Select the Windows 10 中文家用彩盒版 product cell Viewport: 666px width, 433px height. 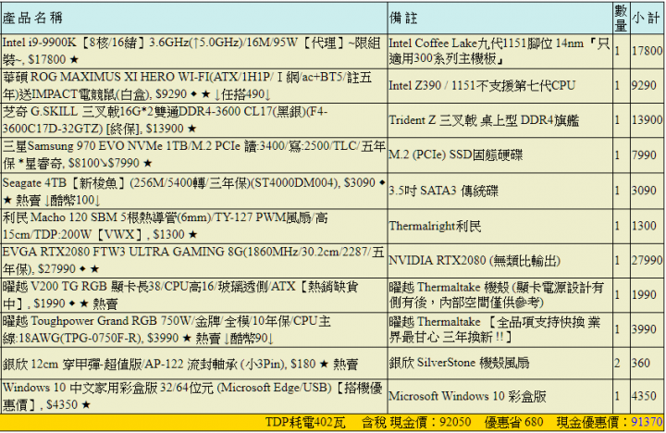tap(194, 397)
